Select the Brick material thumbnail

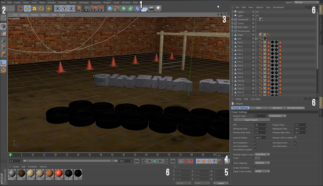pos(49,175)
